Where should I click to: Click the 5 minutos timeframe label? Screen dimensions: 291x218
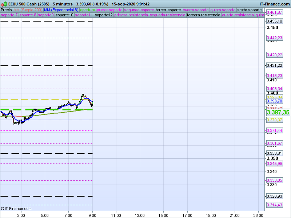(63, 4)
